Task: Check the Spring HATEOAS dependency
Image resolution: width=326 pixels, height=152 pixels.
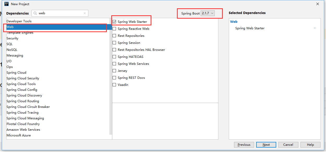Action: coord(114,57)
